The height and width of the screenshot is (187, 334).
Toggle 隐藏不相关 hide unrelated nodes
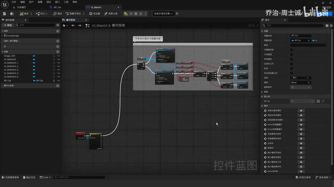[x=73, y=14]
